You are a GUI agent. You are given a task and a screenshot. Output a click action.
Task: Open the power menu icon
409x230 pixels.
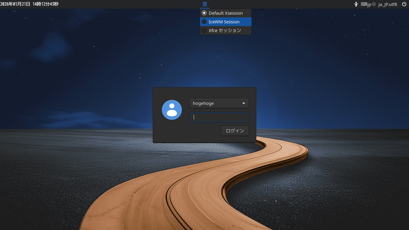404,4
